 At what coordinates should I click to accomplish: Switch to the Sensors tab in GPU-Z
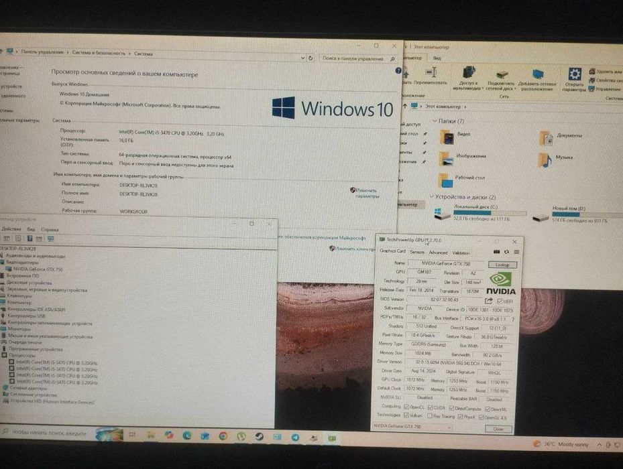[417, 252]
